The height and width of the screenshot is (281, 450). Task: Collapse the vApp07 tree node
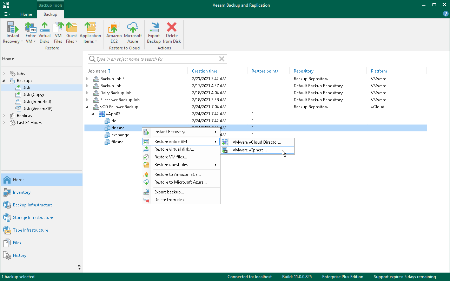[93, 114]
